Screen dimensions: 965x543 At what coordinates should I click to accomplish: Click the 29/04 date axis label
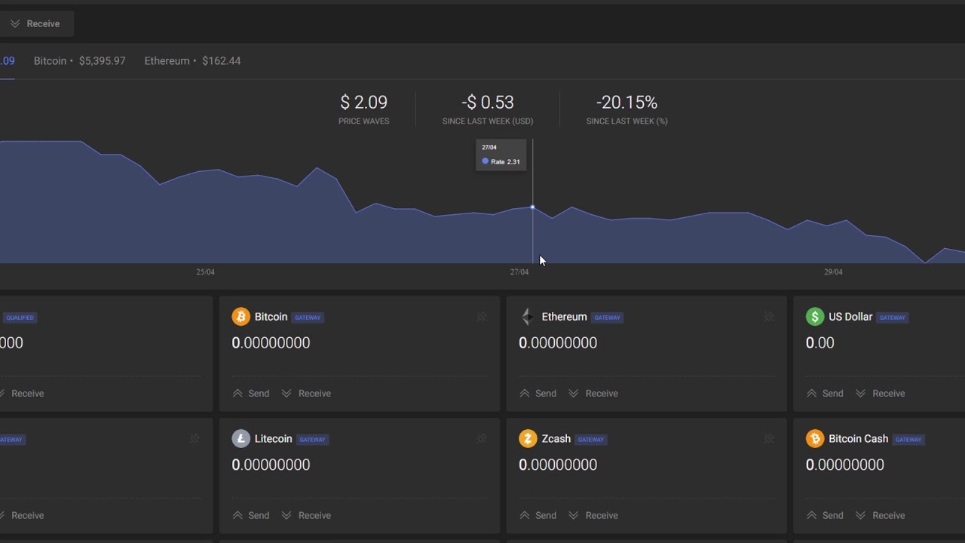click(833, 272)
